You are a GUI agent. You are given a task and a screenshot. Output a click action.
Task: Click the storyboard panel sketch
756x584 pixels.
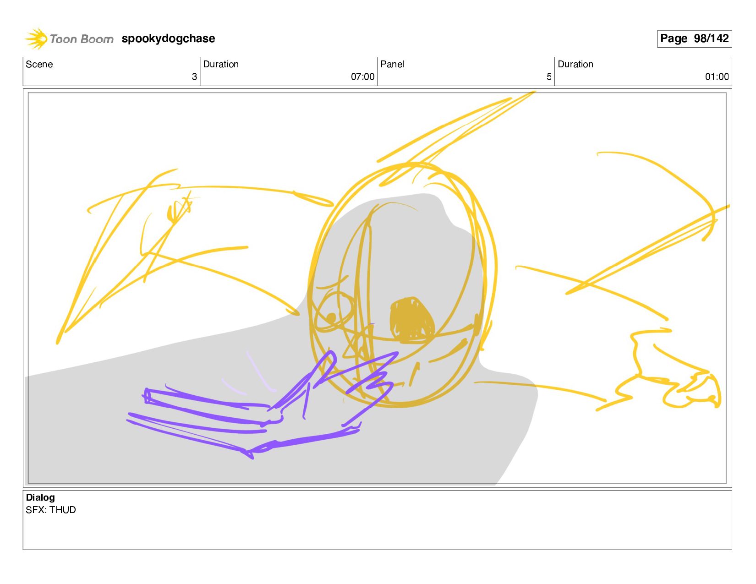(x=377, y=288)
